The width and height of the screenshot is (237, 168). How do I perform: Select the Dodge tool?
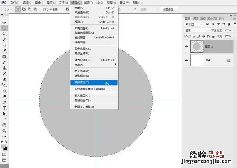pyautogui.click(x=4, y=97)
